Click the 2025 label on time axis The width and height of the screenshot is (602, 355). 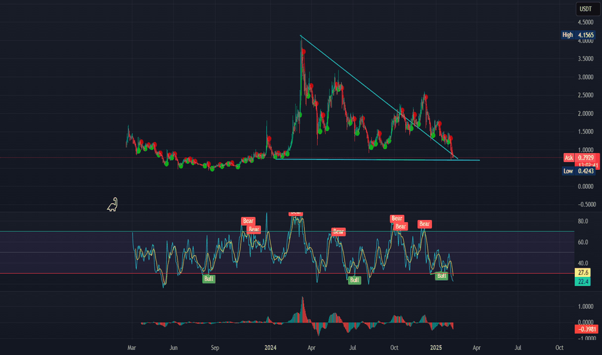pyautogui.click(x=436, y=348)
